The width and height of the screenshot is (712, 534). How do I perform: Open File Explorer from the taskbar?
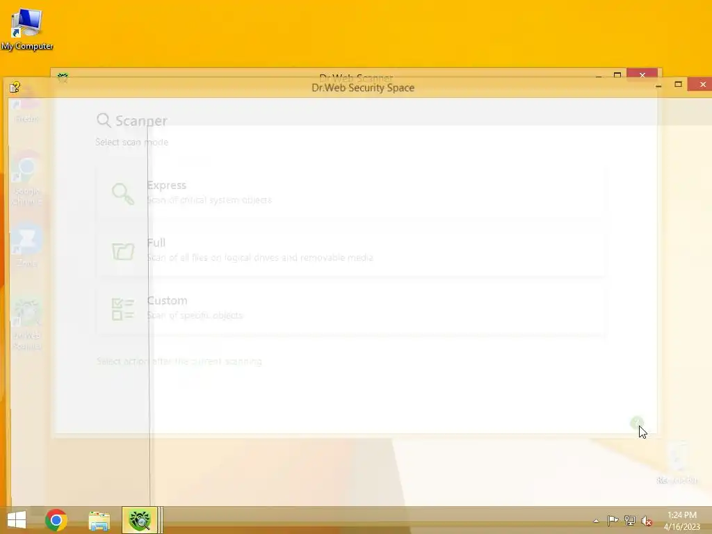99,520
